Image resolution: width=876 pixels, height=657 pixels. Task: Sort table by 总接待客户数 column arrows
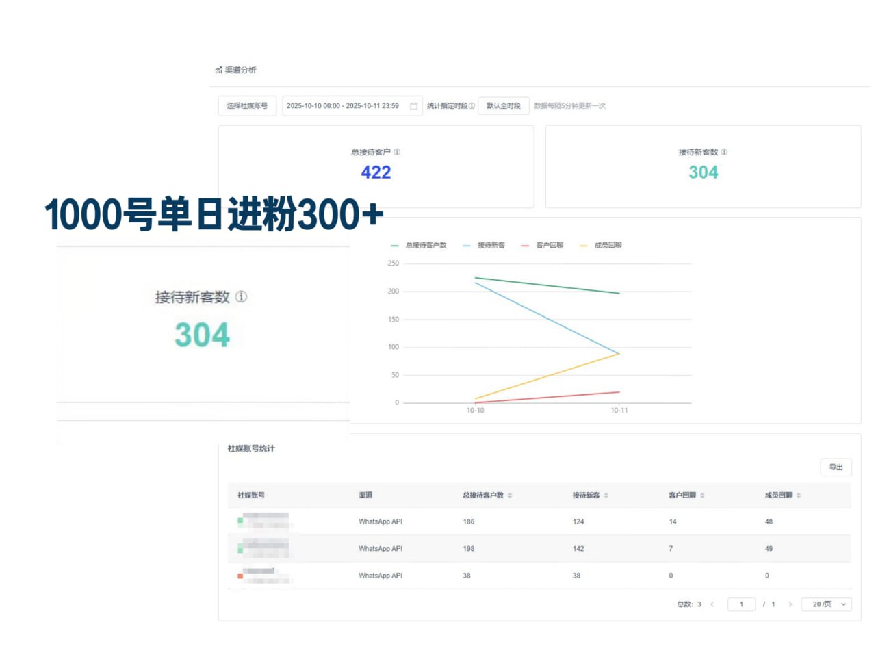click(510, 495)
